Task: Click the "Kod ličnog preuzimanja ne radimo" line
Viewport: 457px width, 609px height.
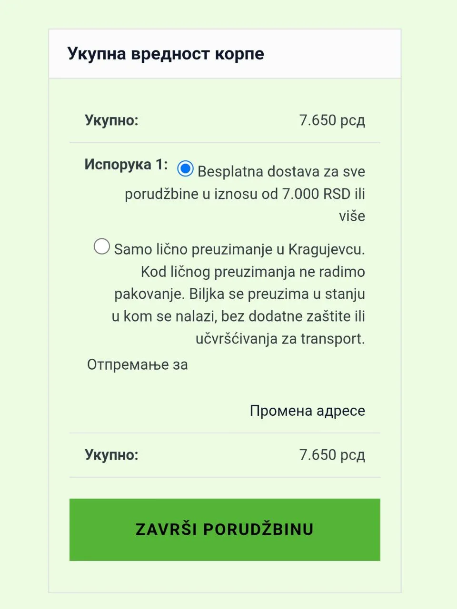Action: point(253,272)
